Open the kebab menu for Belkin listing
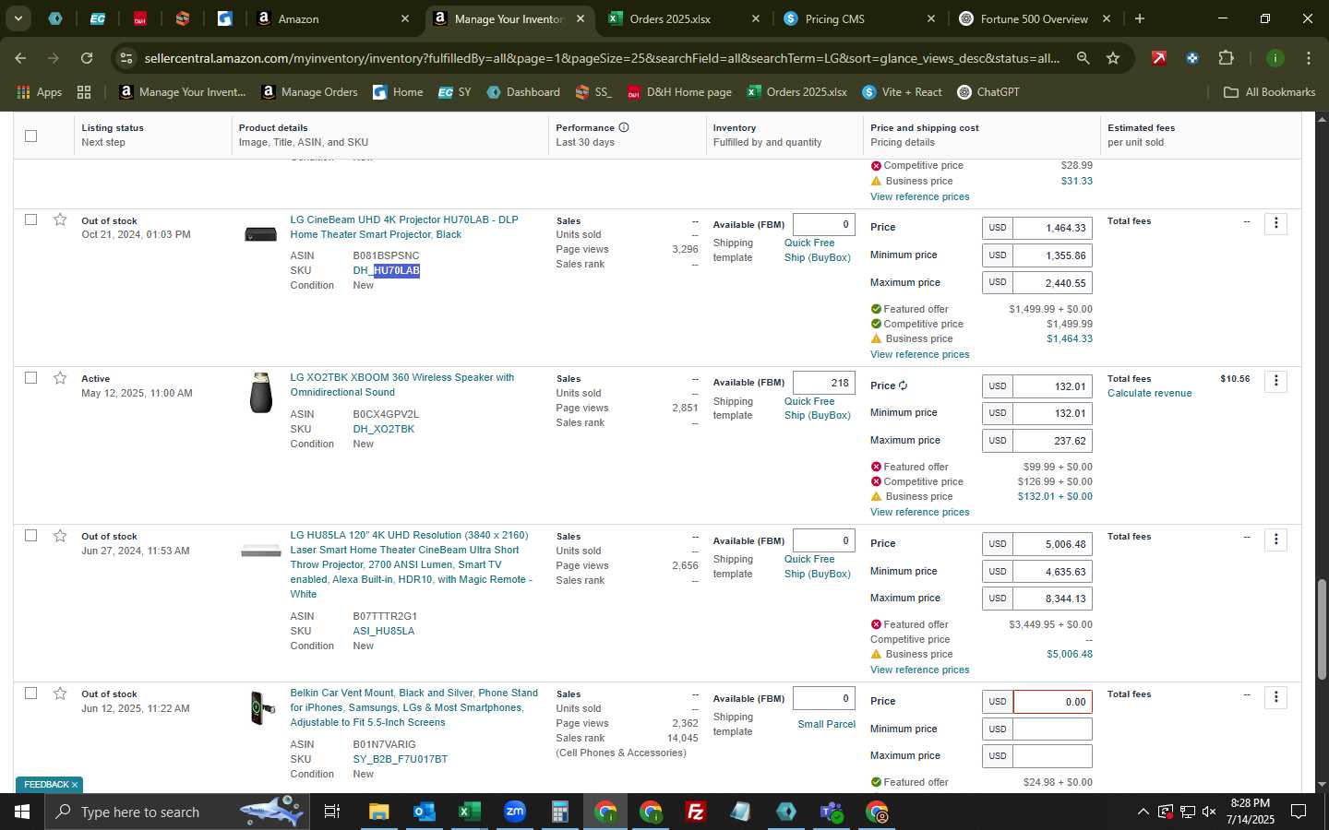 [x=1275, y=697]
